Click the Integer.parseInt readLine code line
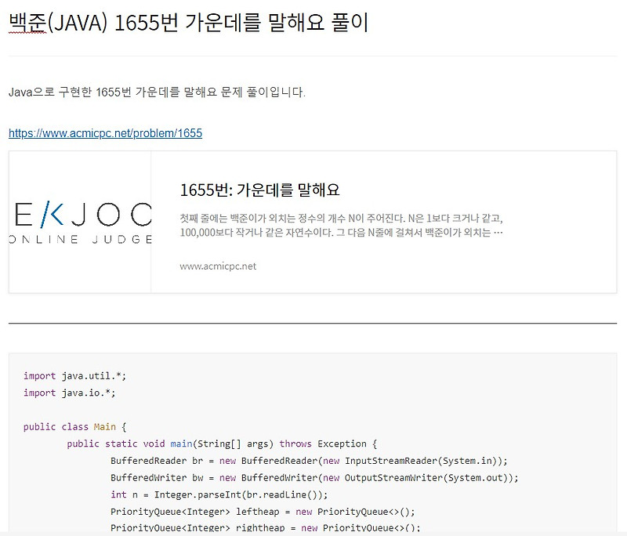Image resolution: width=627 pixels, height=536 pixels. pyautogui.click(x=219, y=494)
